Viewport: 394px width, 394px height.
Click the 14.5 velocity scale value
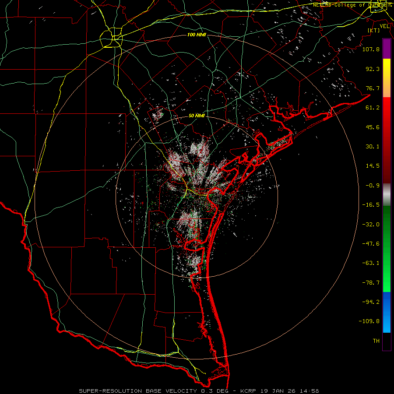(x=373, y=166)
